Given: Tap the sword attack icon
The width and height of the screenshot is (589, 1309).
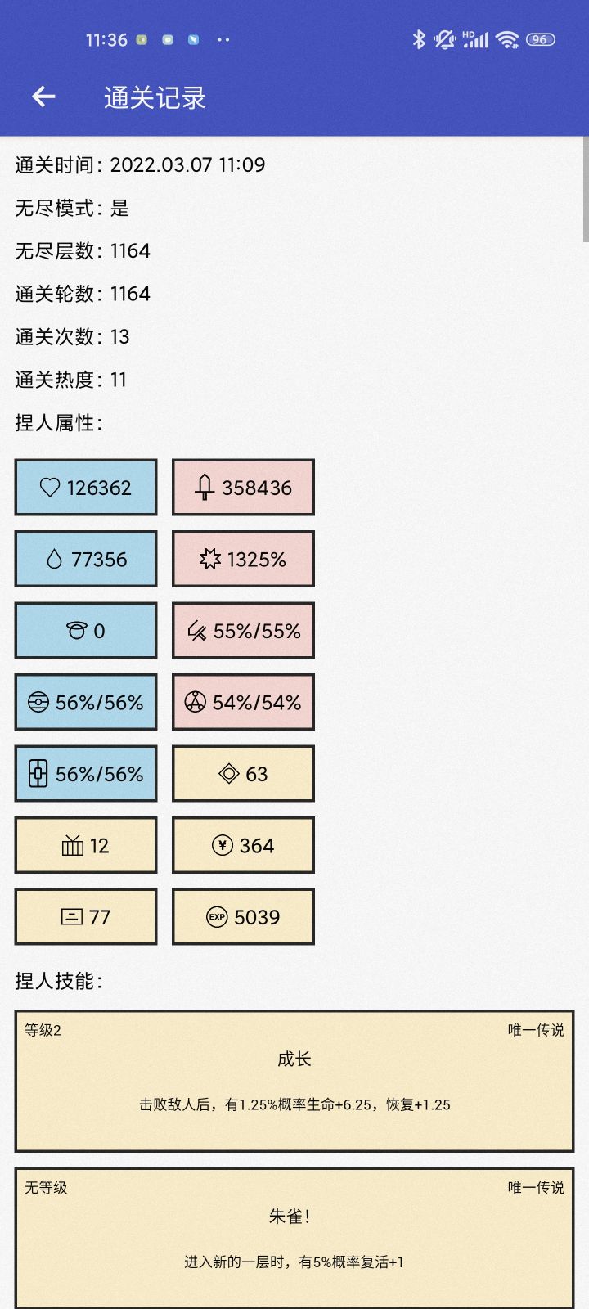Looking at the screenshot, I should pyautogui.click(x=205, y=488).
